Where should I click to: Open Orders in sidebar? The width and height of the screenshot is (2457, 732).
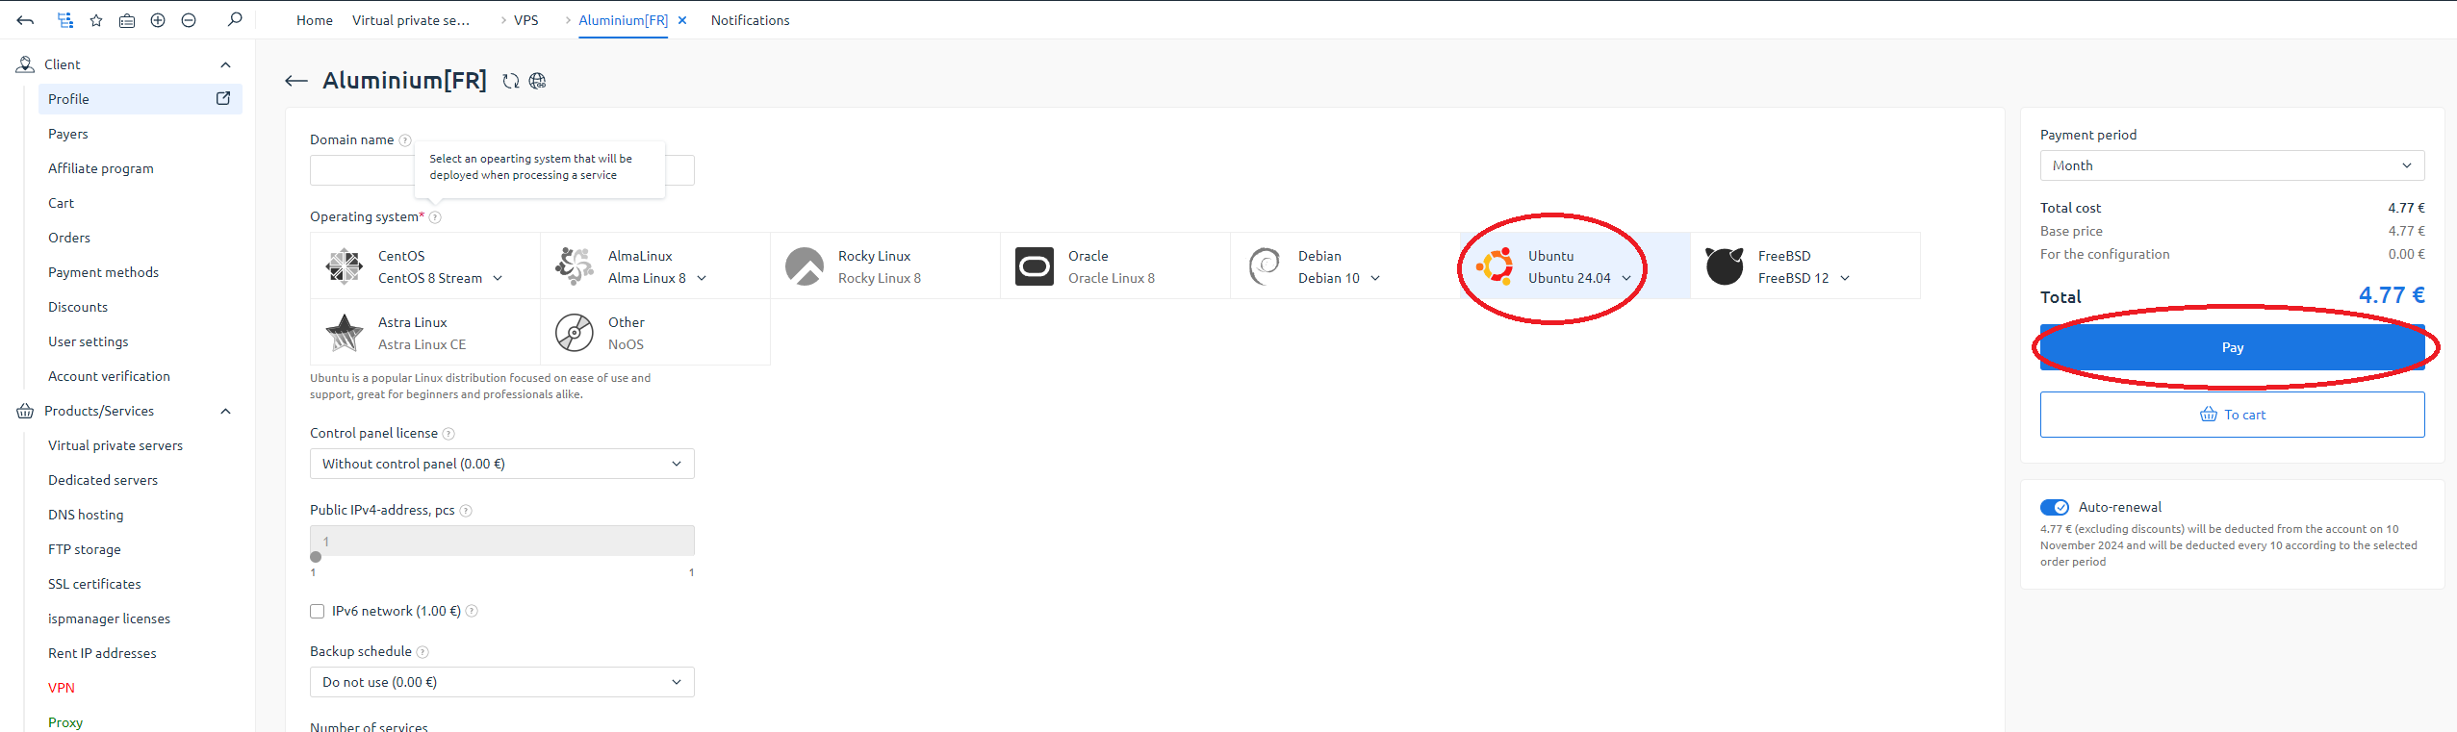[69, 238]
